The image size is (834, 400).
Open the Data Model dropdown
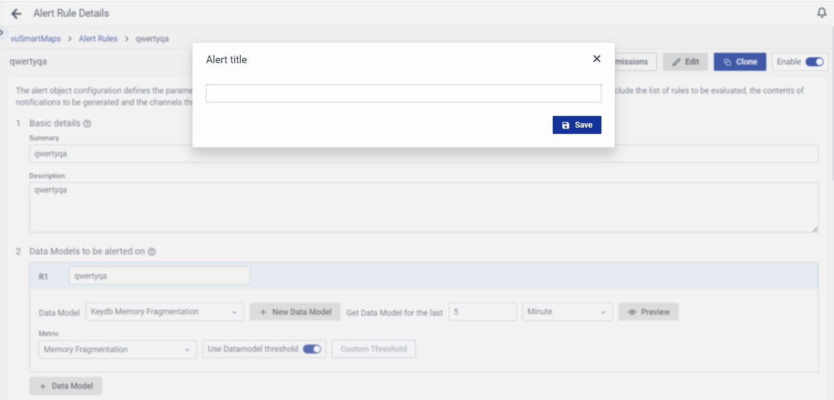tap(164, 312)
